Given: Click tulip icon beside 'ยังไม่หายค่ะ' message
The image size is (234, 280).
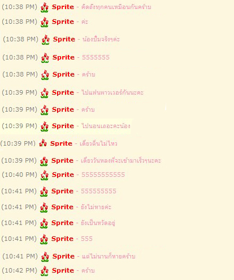Looking at the screenshot, I should [44, 207].
